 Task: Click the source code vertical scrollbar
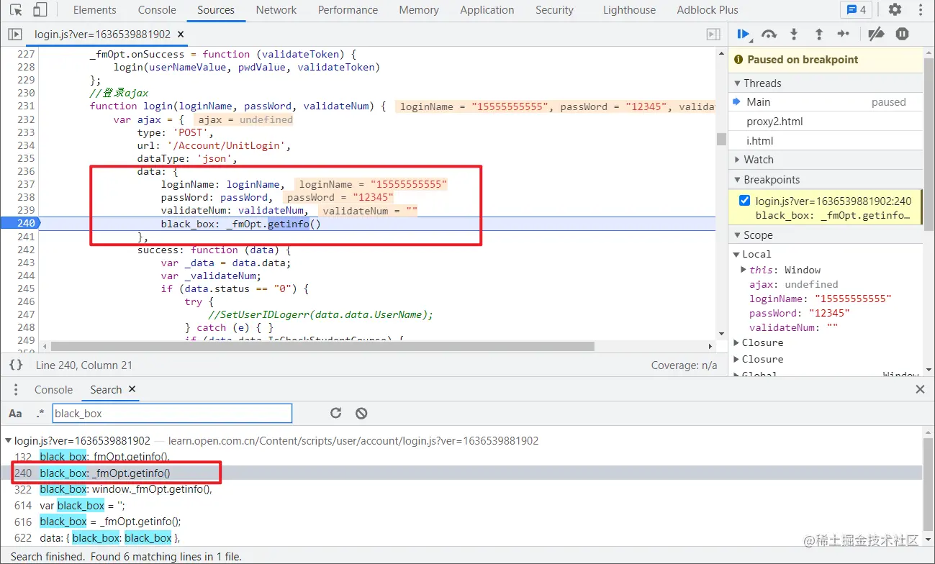[721, 139]
